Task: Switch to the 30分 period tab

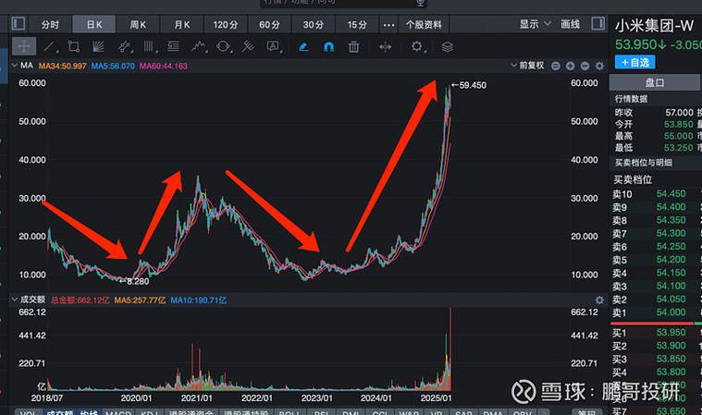Action: pyautogui.click(x=313, y=25)
